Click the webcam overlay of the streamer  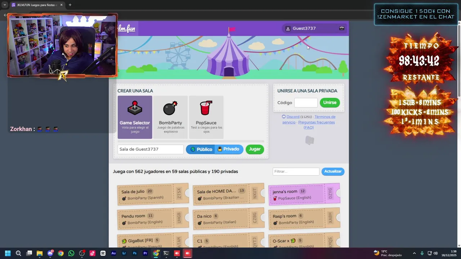tap(62, 46)
